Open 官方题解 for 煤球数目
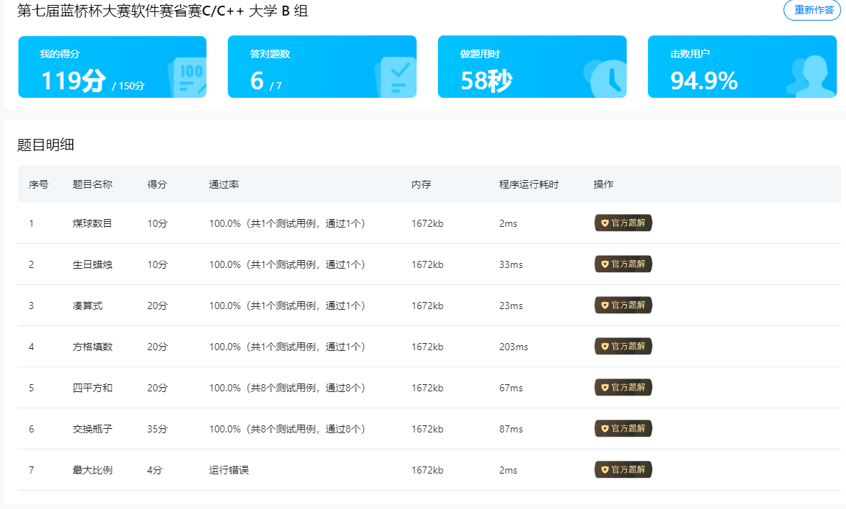This screenshot has height=509, width=846. tap(623, 223)
